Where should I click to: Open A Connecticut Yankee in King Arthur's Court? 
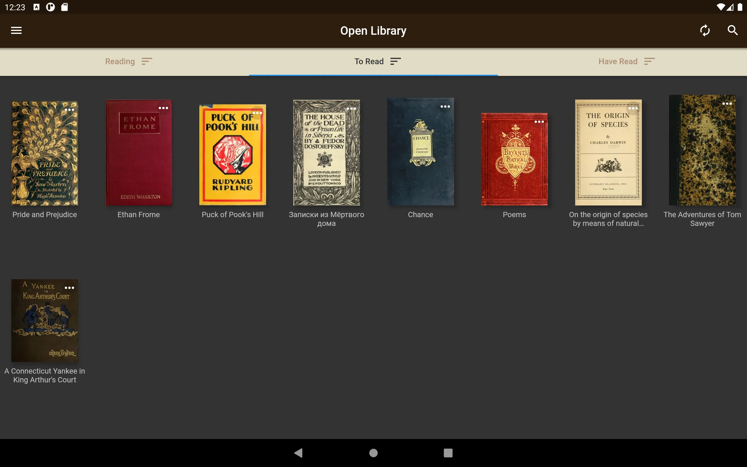click(x=45, y=319)
